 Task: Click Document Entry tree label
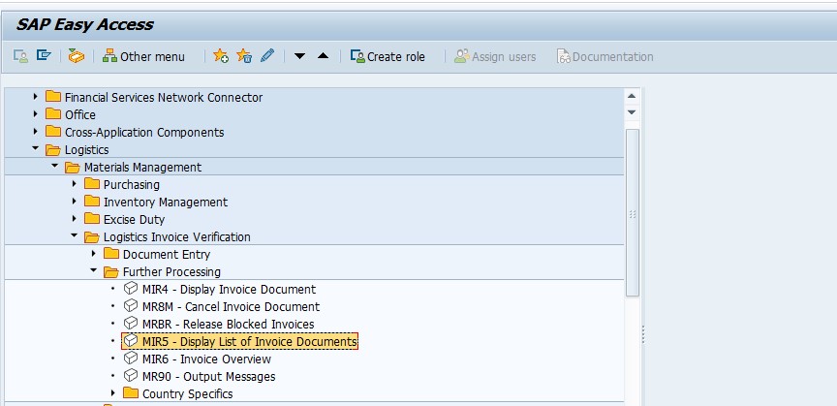click(x=167, y=254)
